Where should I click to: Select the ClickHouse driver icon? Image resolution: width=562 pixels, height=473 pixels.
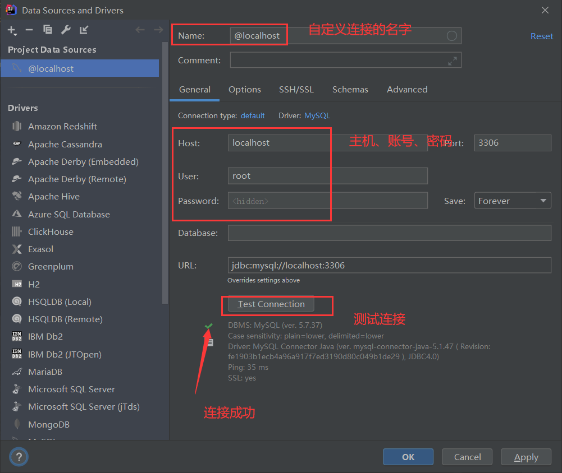click(16, 231)
